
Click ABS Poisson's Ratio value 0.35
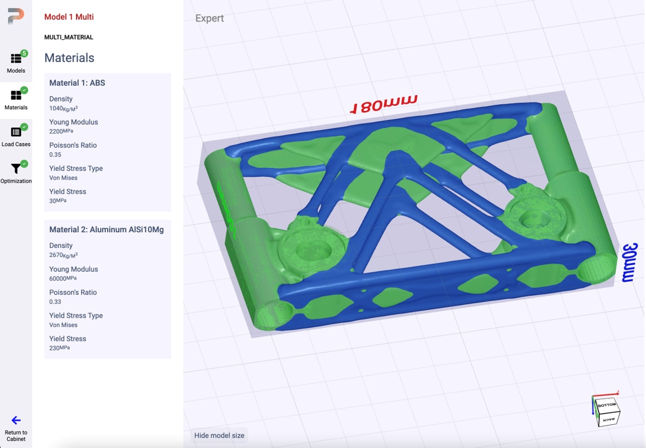[x=55, y=154]
